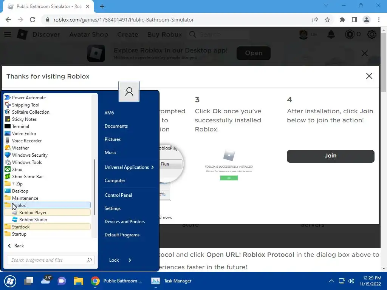Expand the 7-Zip folder
The image size is (387, 290).
click(47, 184)
